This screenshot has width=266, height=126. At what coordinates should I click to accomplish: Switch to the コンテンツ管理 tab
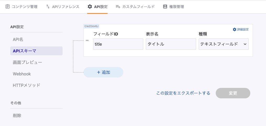25,7
